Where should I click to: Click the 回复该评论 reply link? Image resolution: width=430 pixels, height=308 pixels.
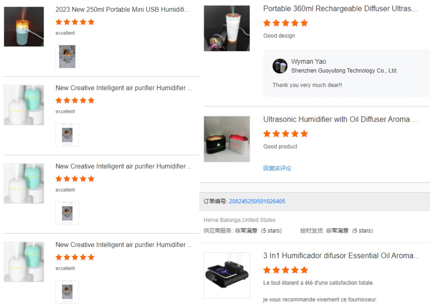point(277,168)
